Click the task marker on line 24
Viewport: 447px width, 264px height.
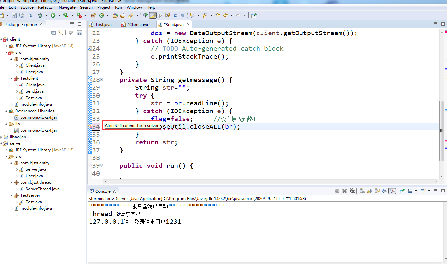(90, 48)
